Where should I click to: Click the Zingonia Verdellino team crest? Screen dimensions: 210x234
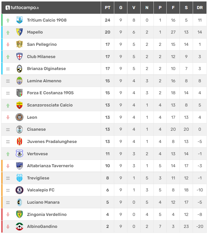point(19,214)
